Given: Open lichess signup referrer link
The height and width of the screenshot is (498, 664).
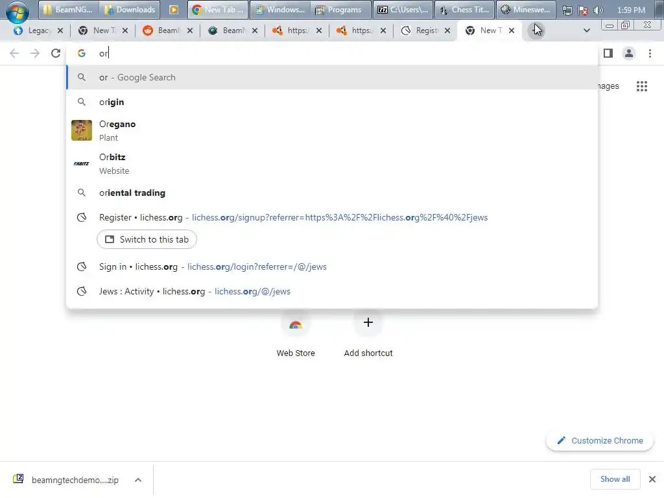Looking at the screenshot, I should click(x=340, y=218).
